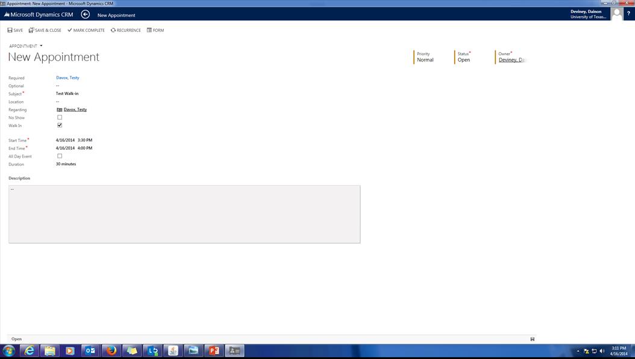This screenshot has width=635, height=359.
Task: Open the help question mark icon
Action: [x=628, y=14]
